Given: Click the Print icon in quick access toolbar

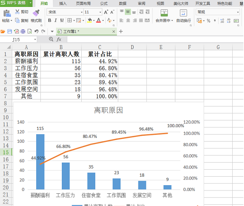Looking at the screenshot, I should tap(23, 31).
